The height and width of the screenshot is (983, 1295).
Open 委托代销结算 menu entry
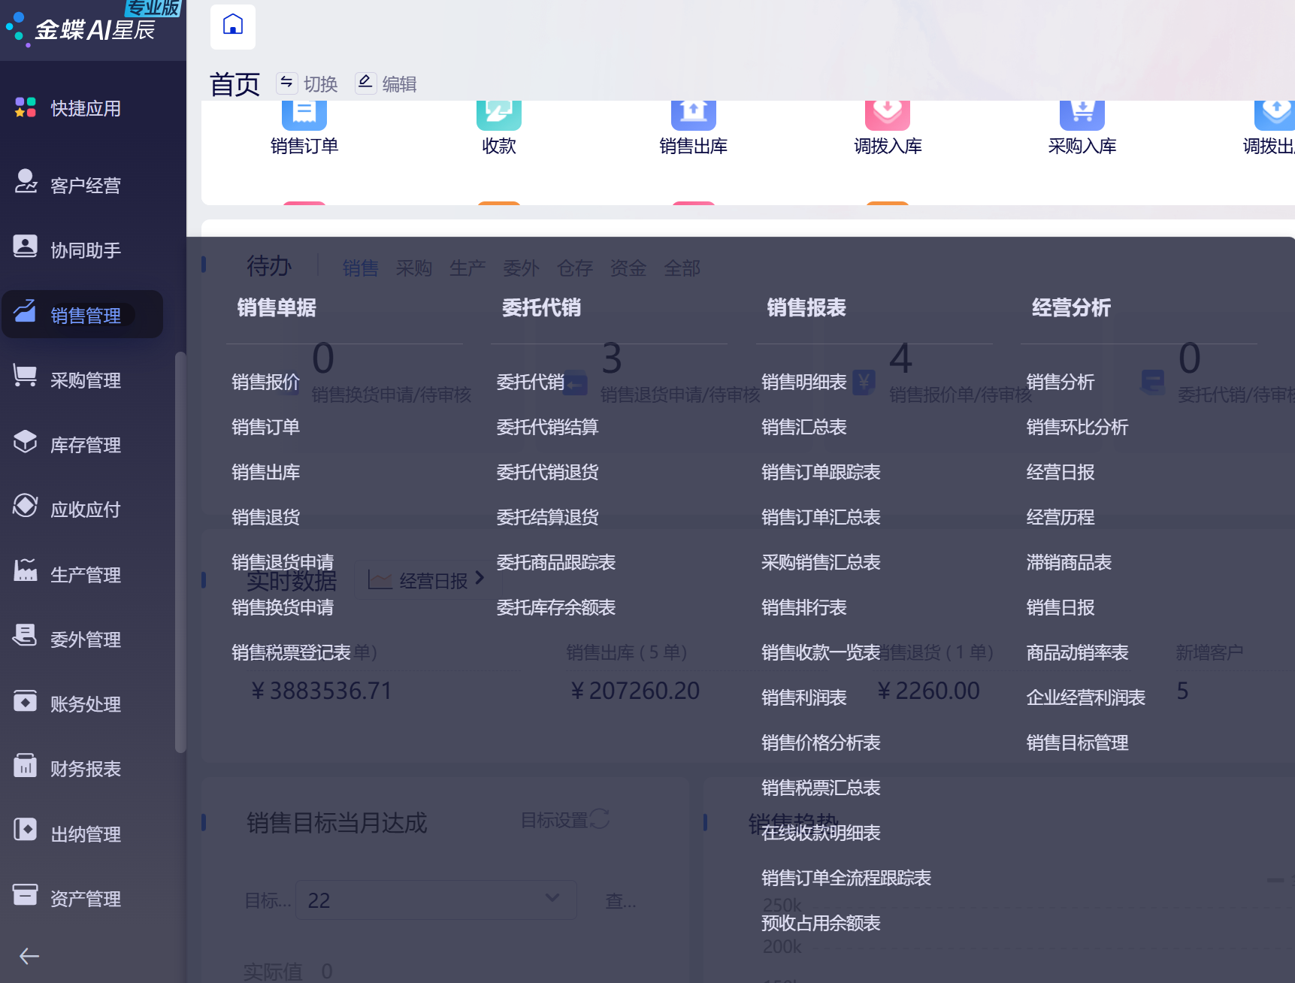pyautogui.click(x=547, y=428)
